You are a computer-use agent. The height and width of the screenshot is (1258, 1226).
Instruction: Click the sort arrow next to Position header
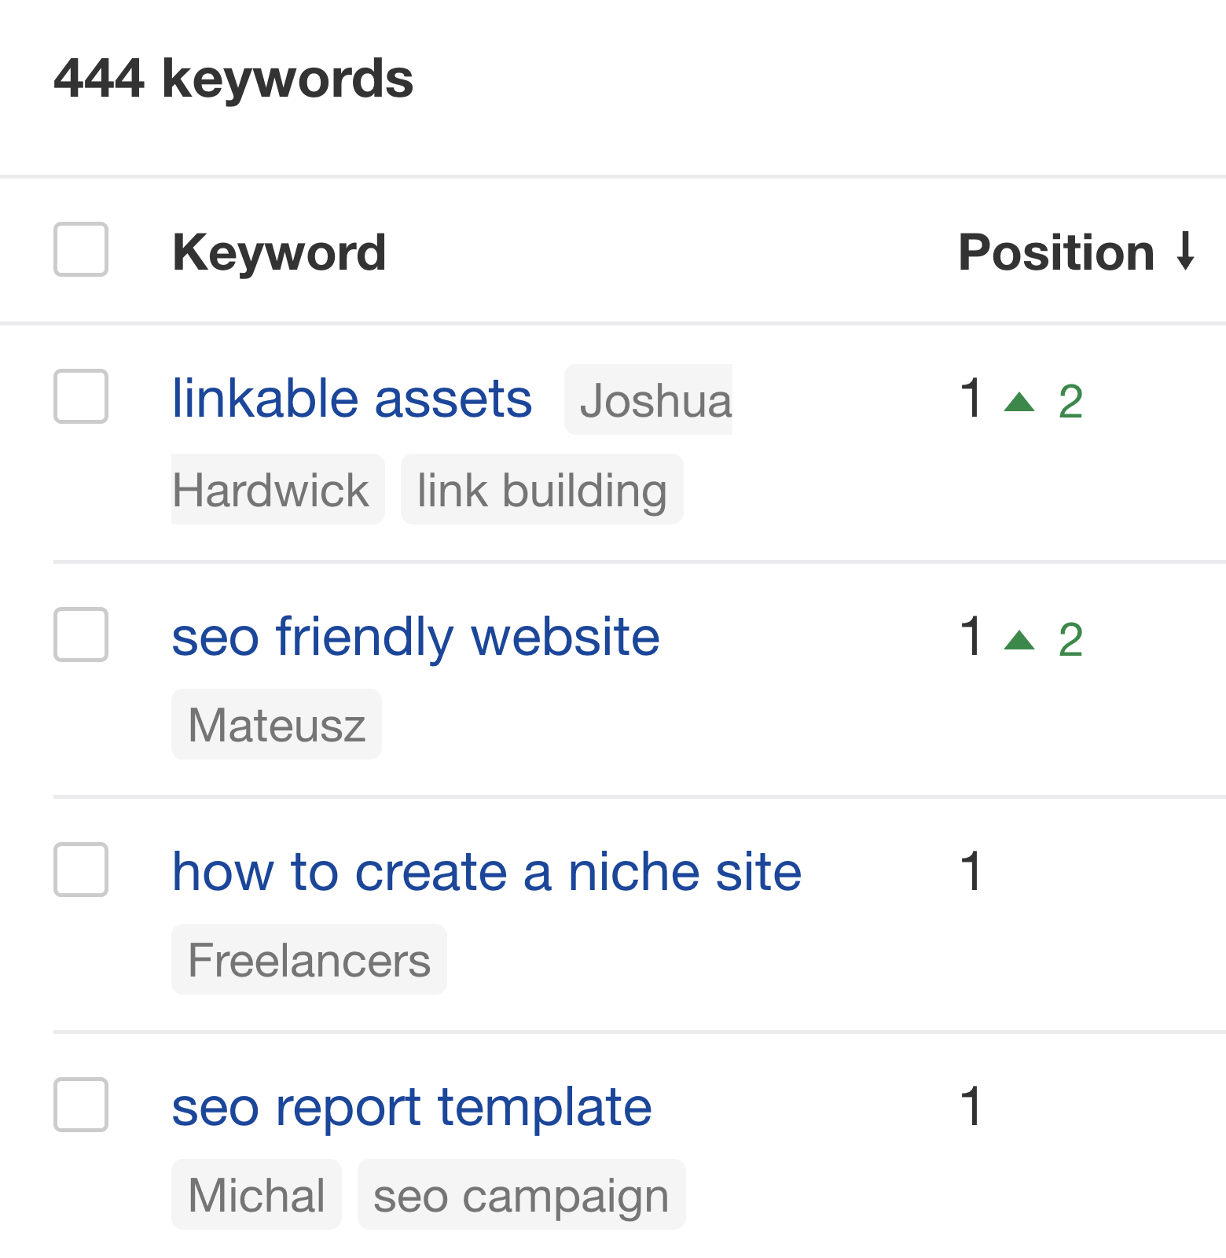pyautogui.click(x=1184, y=250)
